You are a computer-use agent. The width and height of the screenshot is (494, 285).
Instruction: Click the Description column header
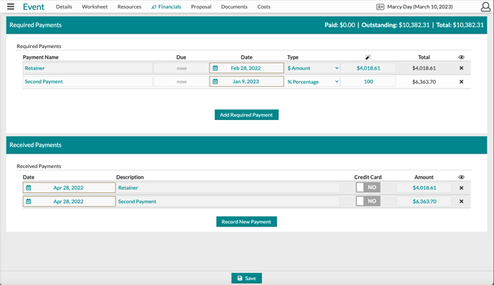pyautogui.click(x=130, y=177)
